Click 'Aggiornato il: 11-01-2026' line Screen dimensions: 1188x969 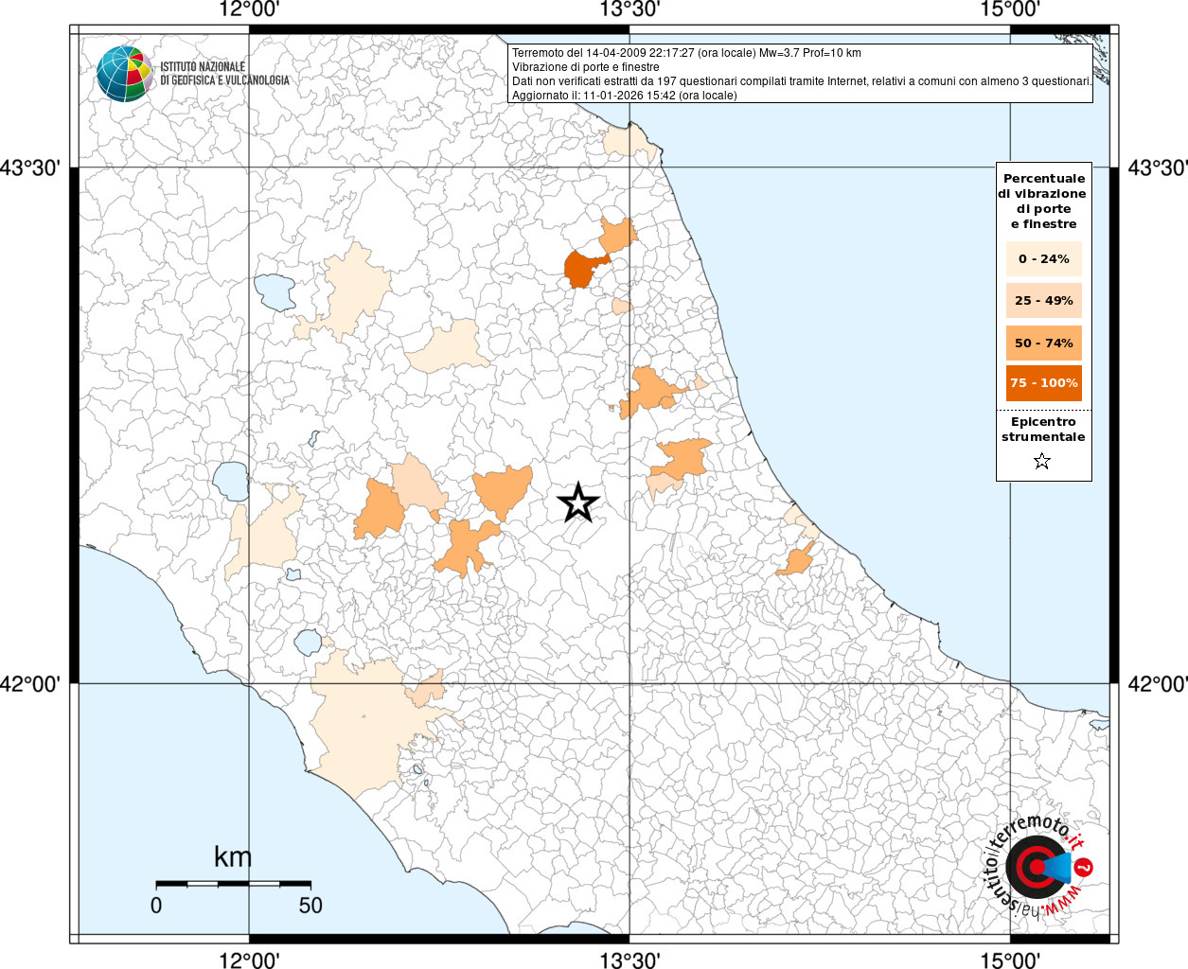624,96
